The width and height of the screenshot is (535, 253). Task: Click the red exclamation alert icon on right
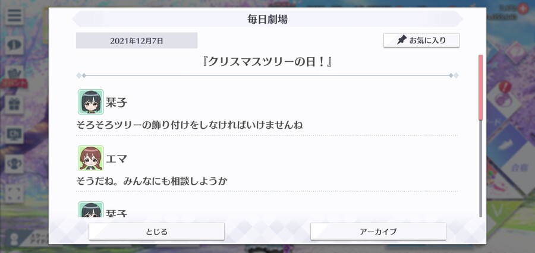[x=505, y=87]
